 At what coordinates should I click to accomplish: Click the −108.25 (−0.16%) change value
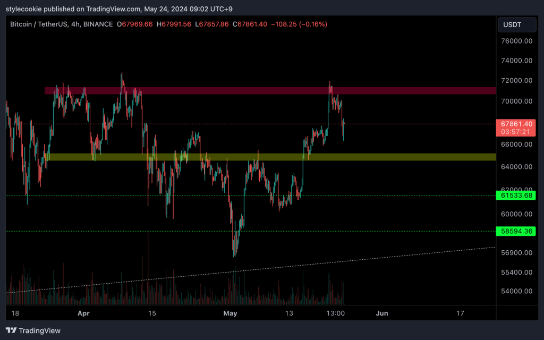[x=299, y=24]
